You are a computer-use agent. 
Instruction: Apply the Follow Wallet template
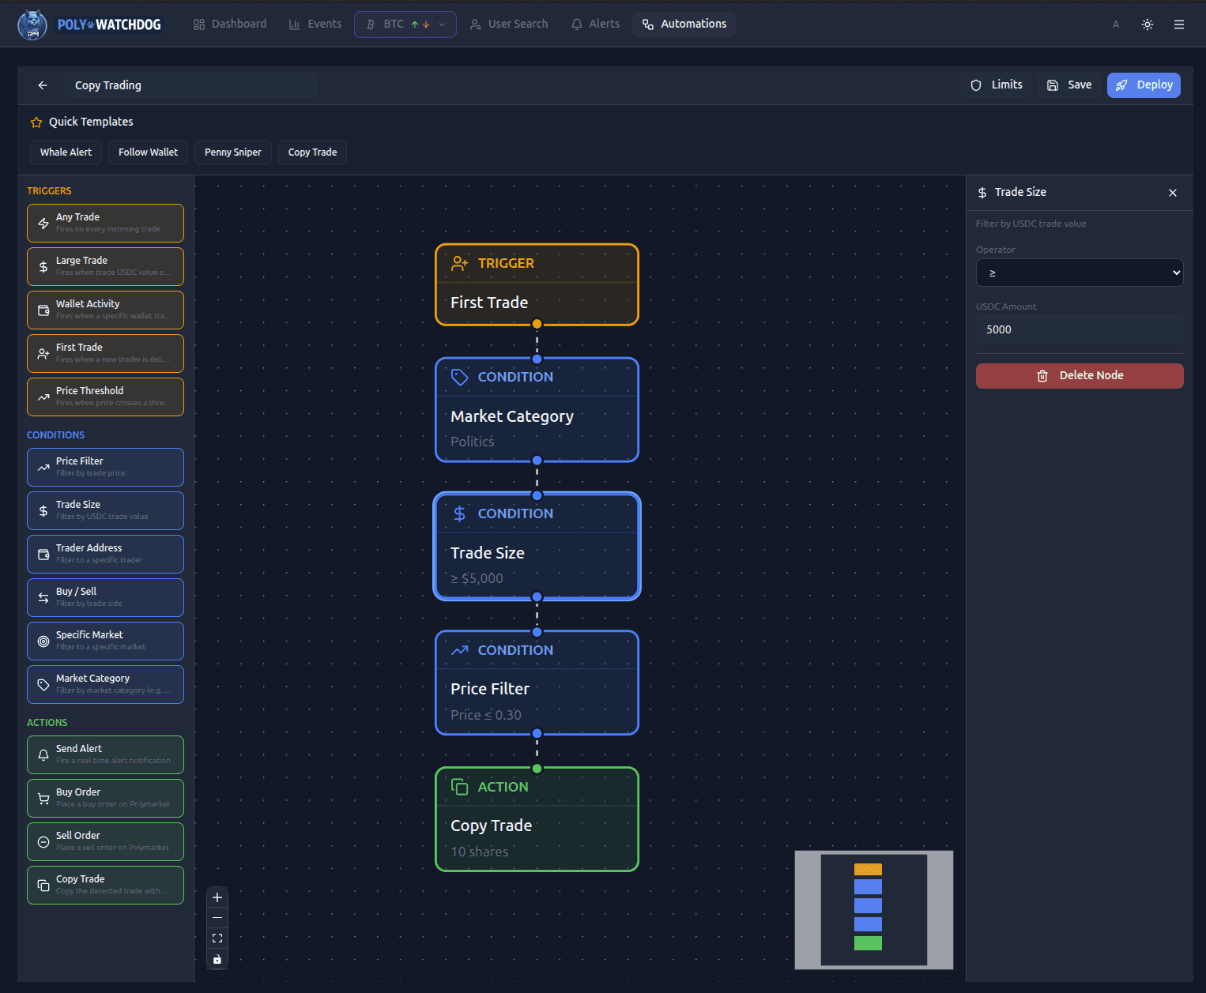tap(148, 152)
